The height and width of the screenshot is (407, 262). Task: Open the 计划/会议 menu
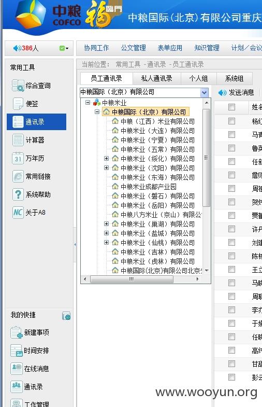(246, 48)
